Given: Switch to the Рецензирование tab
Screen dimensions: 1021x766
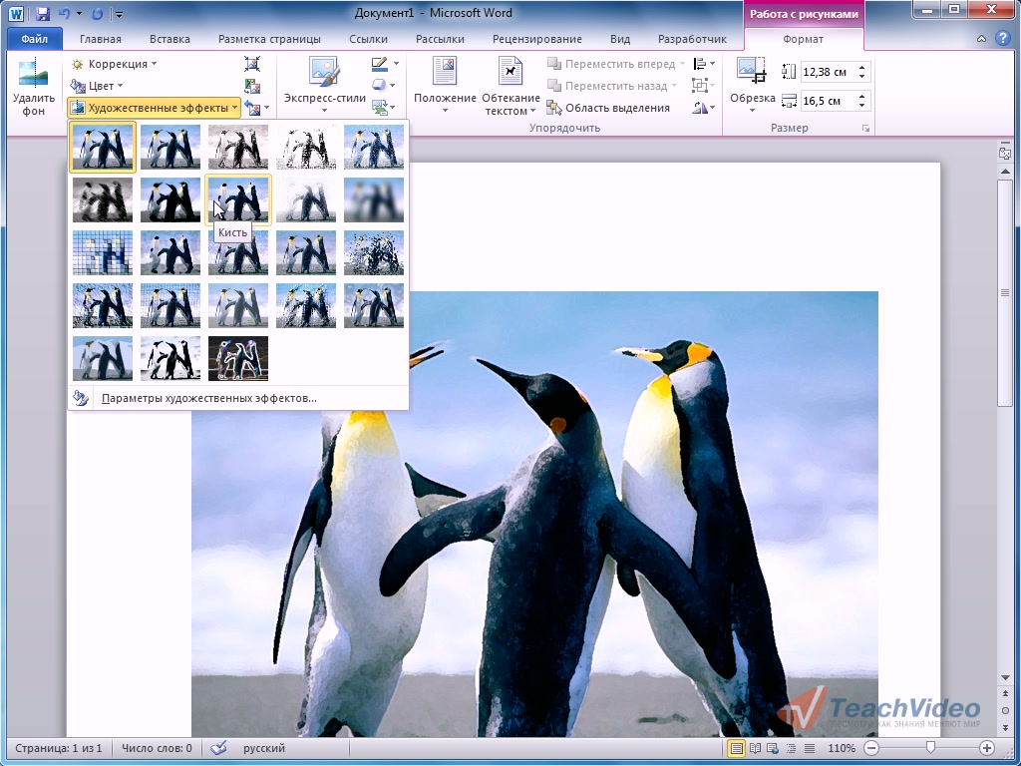Looking at the screenshot, I should [537, 39].
